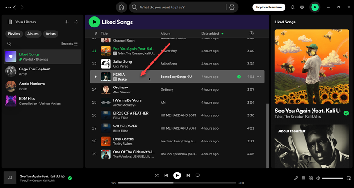Open the Friend Activity icon
The width and height of the screenshot is (354, 188).
[302, 7]
